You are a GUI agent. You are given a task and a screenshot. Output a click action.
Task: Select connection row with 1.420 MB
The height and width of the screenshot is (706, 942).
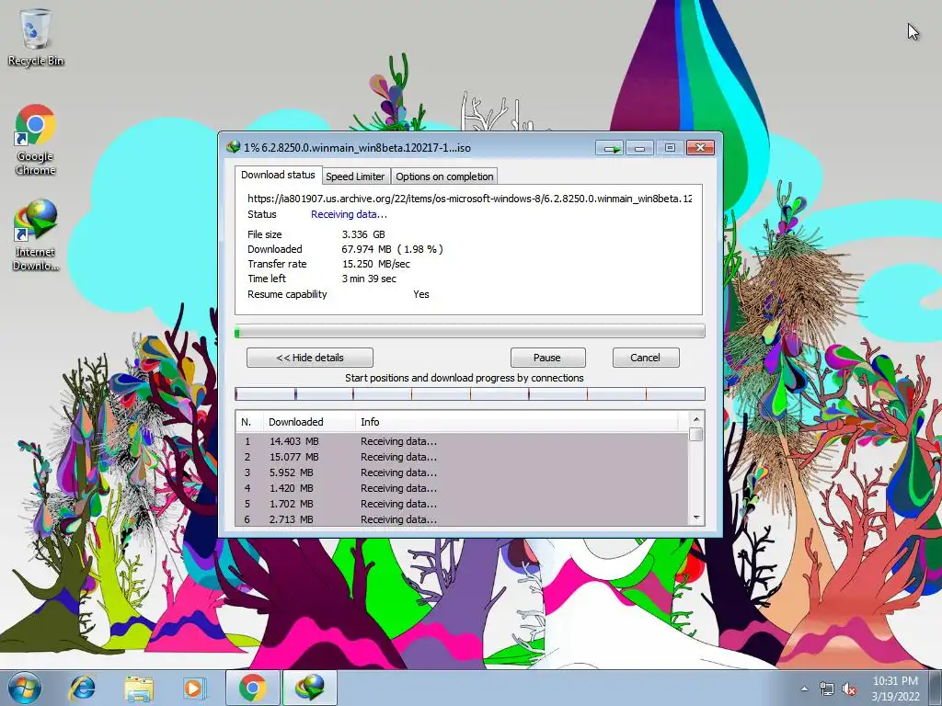click(x=462, y=488)
